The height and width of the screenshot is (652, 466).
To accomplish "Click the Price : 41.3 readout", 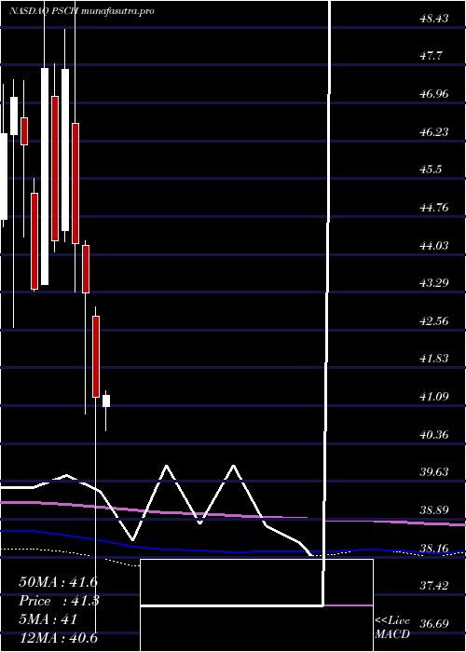I will pyautogui.click(x=58, y=601).
